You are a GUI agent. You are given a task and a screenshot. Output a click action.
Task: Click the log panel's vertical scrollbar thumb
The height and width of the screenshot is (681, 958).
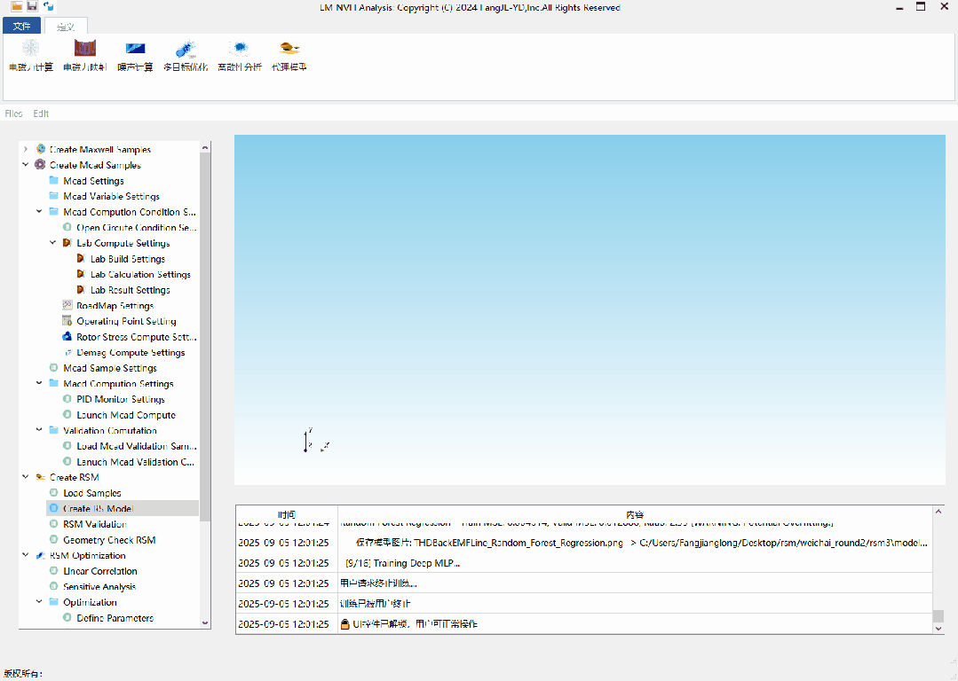[x=938, y=615]
